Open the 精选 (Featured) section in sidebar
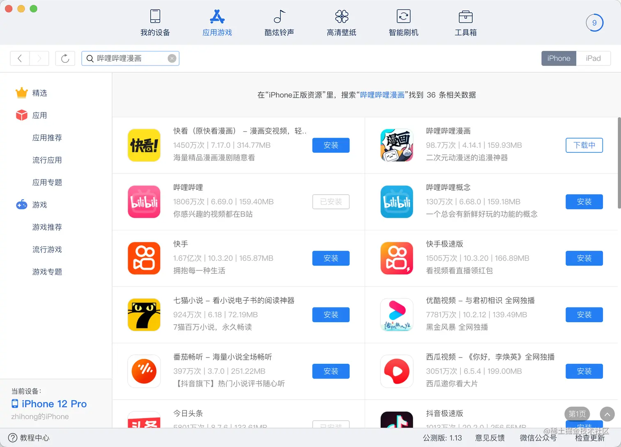The height and width of the screenshot is (447, 621). pos(39,93)
